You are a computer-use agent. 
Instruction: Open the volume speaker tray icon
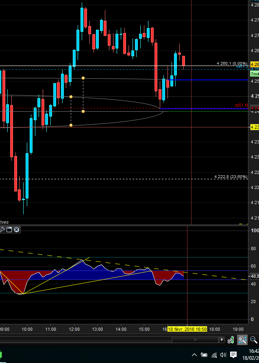223,355
